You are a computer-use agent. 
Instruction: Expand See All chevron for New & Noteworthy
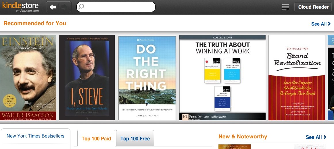[325, 137]
